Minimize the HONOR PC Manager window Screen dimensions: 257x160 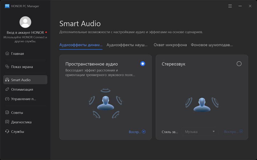(240, 6)
